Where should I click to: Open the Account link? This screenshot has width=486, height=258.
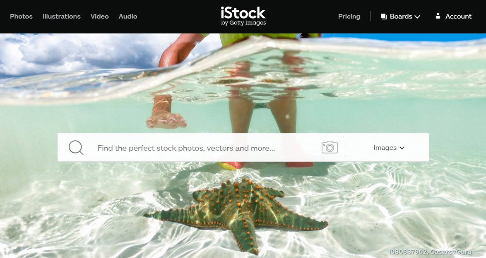458,17
